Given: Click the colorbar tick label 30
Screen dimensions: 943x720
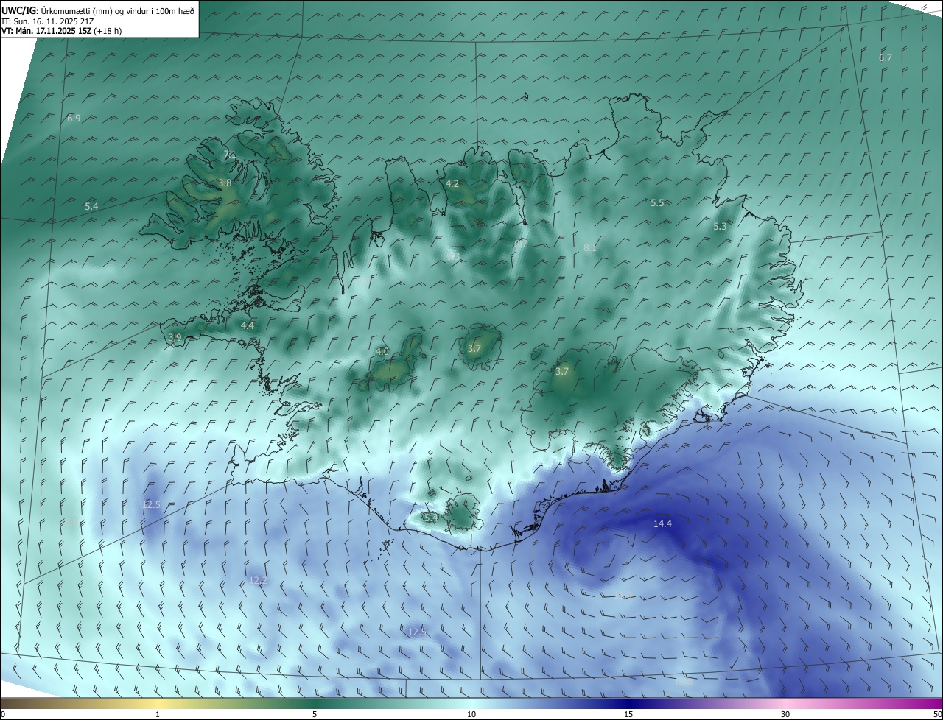Looking at the screenshot, I should point(785,714).
